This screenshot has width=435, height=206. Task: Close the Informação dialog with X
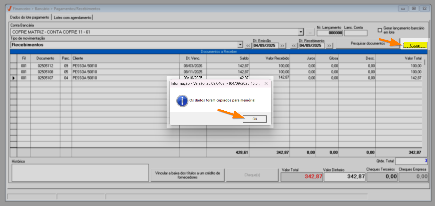click(x=266, y=83)
